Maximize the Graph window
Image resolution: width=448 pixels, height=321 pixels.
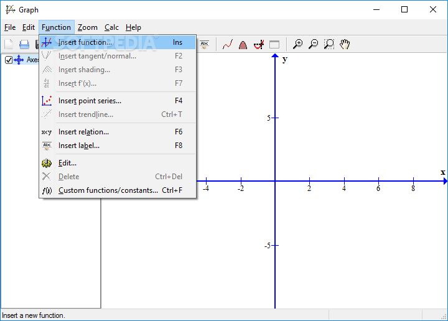[404, 10]
